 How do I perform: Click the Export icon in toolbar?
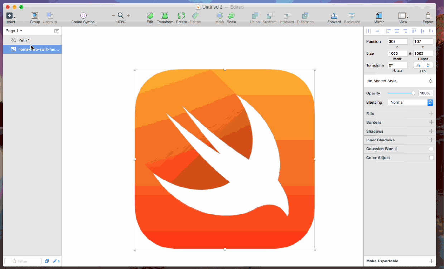(x=428, y=16)
